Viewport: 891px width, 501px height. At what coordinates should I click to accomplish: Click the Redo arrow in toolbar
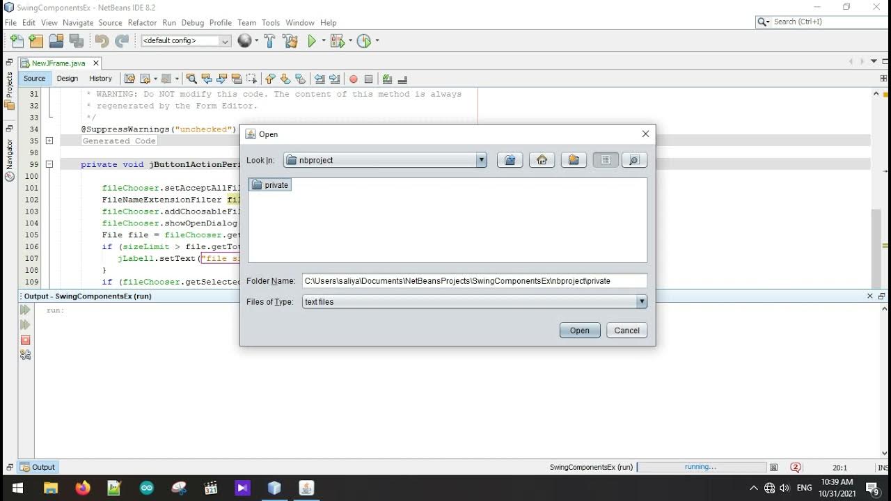[x=122, y=41]
